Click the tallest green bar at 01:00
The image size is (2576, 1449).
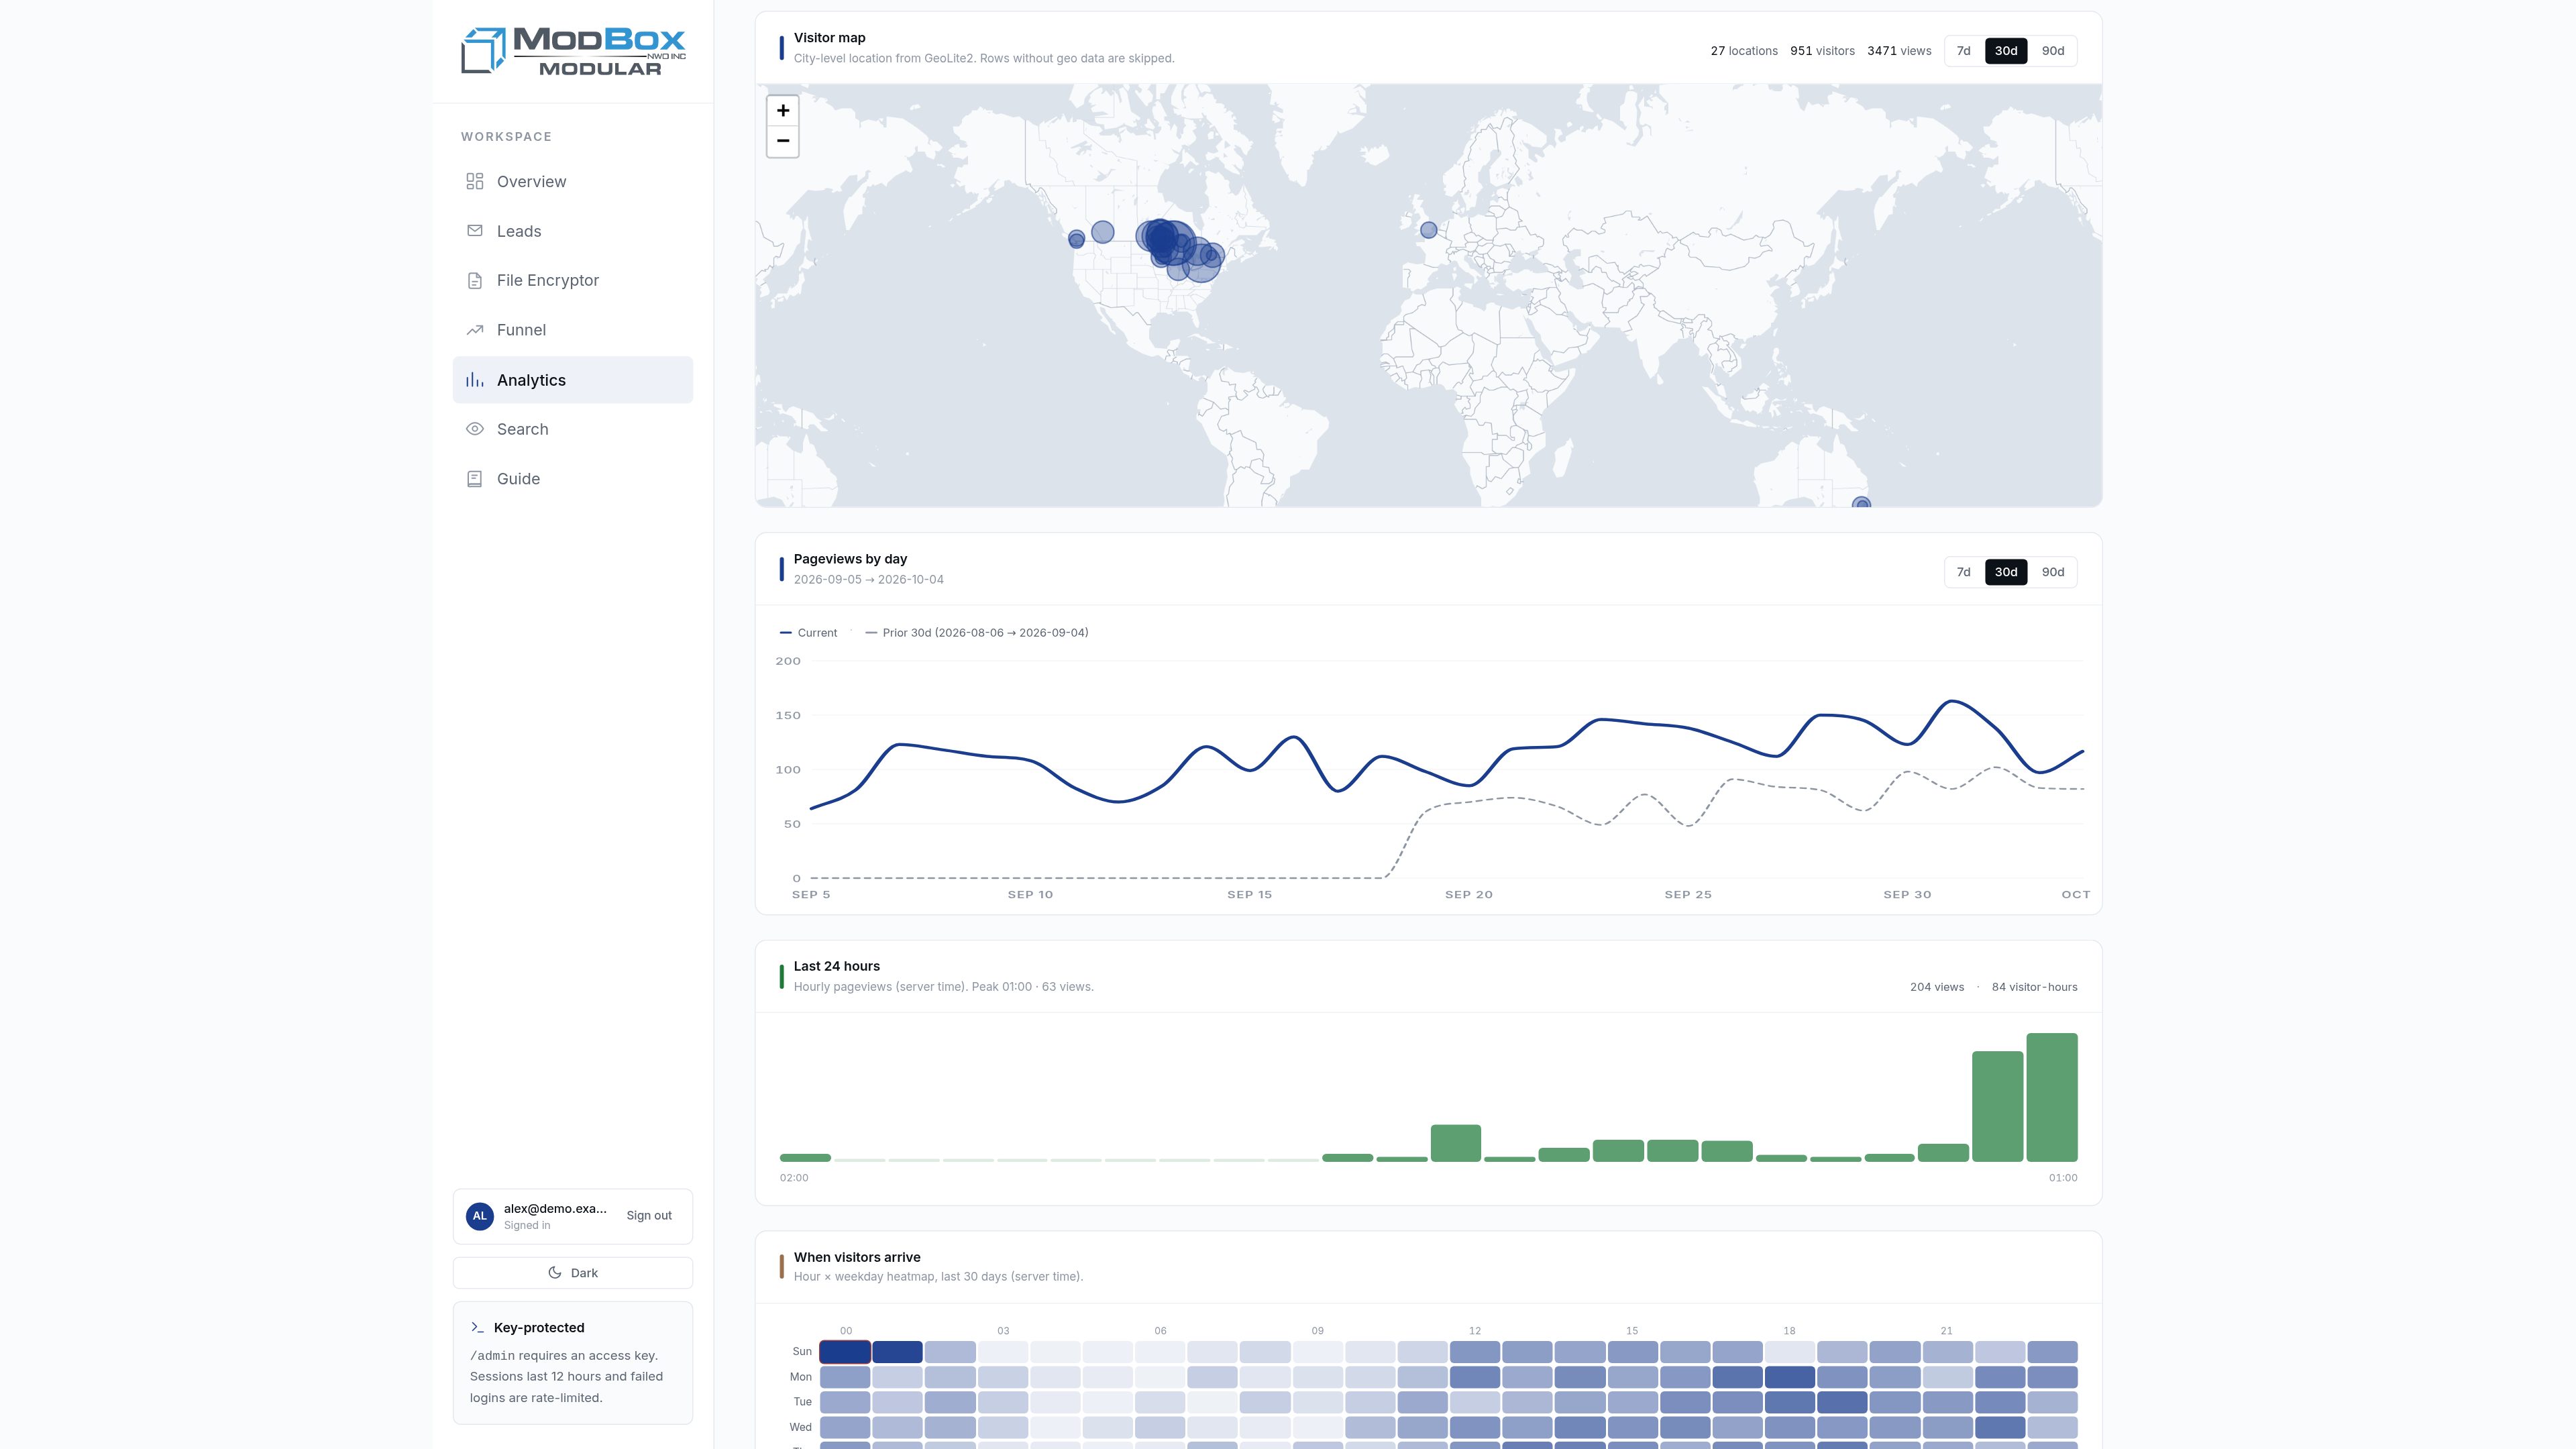2052,1097
